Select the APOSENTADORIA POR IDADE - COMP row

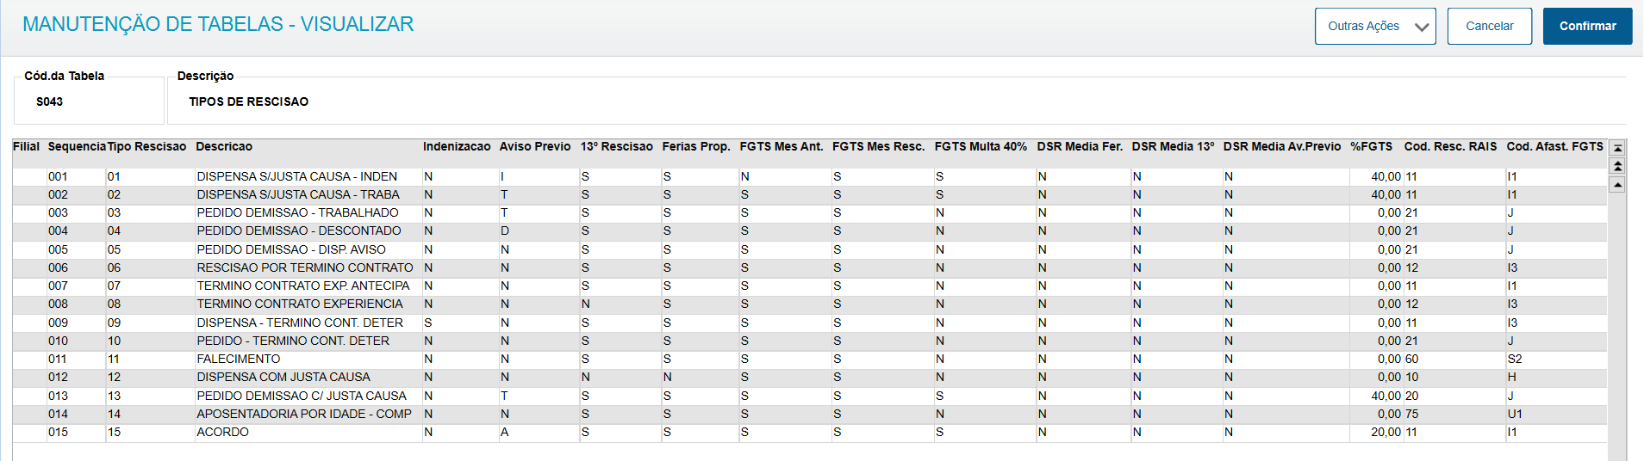pos(303,415)
